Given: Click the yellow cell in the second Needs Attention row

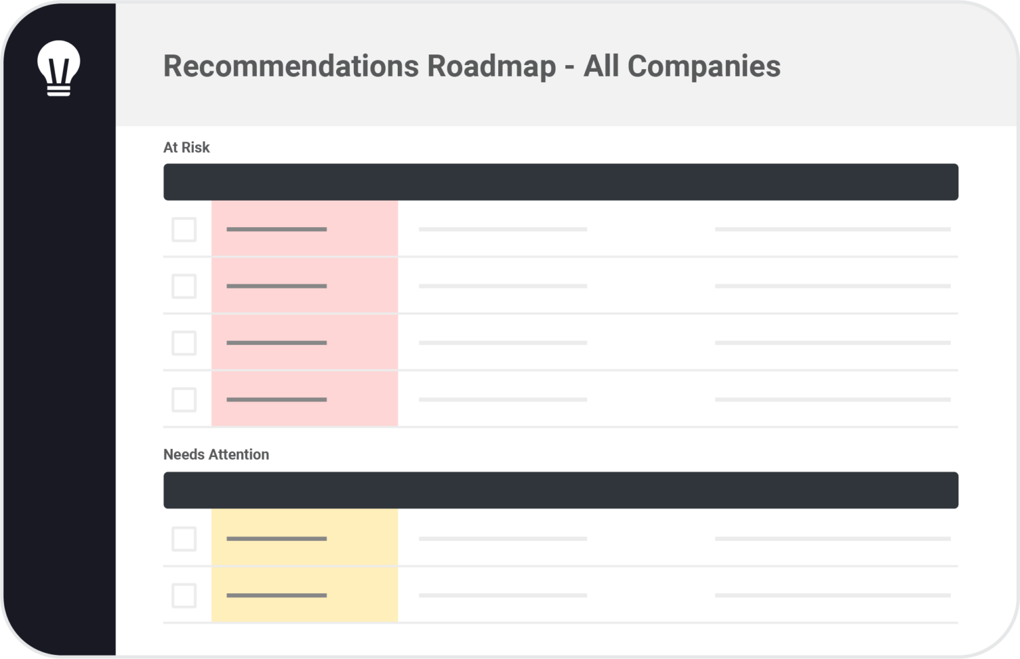Looking at the screenshot, I should 304,595.
